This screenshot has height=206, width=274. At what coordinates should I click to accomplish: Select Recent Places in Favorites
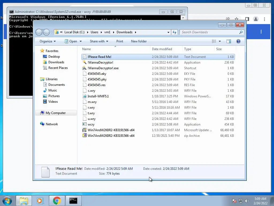[x=58, y=68]
